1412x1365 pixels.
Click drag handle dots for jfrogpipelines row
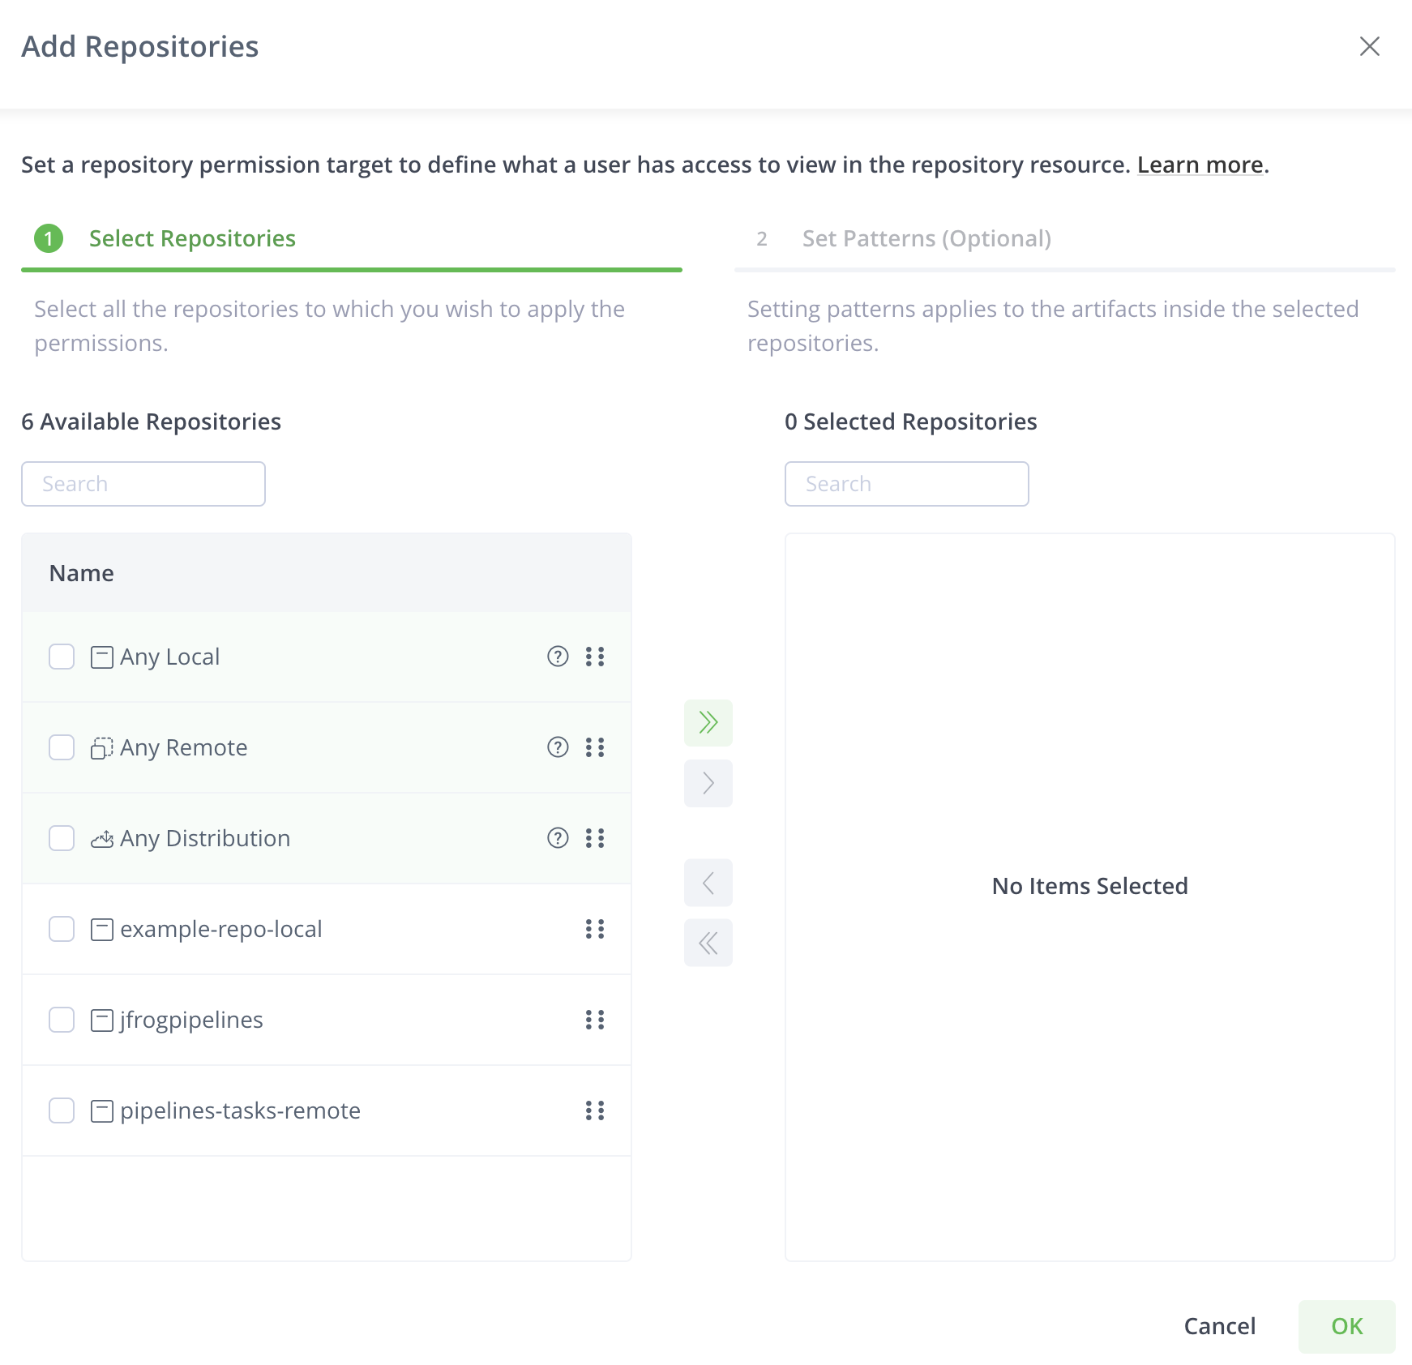point(595,1020)
